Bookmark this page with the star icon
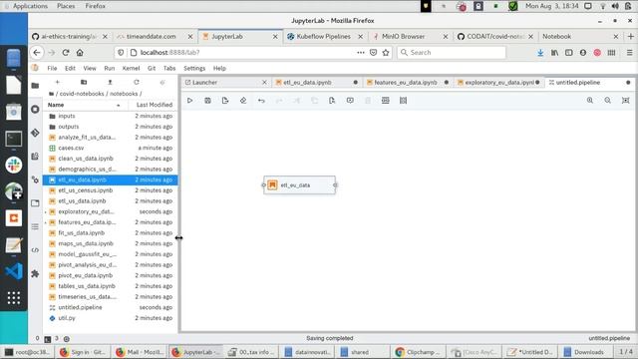 pos(386,53)
